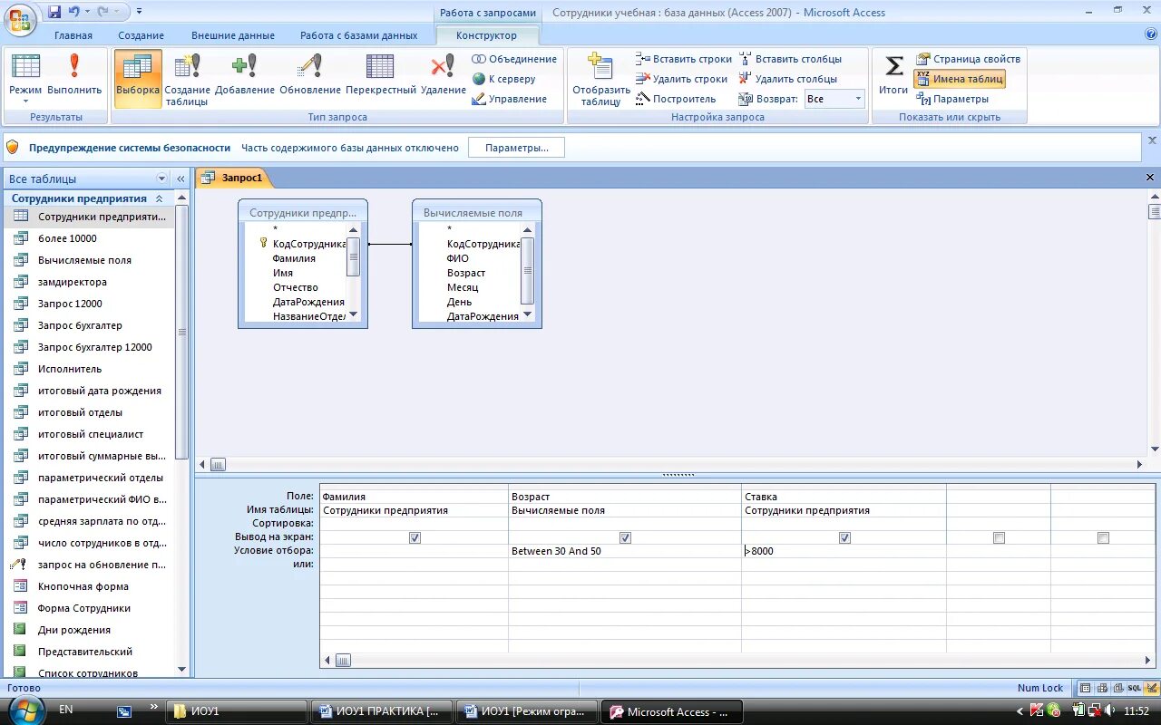This screenshot has width=1161, height=725.
Task: Select the Конструктор ribbon tab
Action: (487, 35)
